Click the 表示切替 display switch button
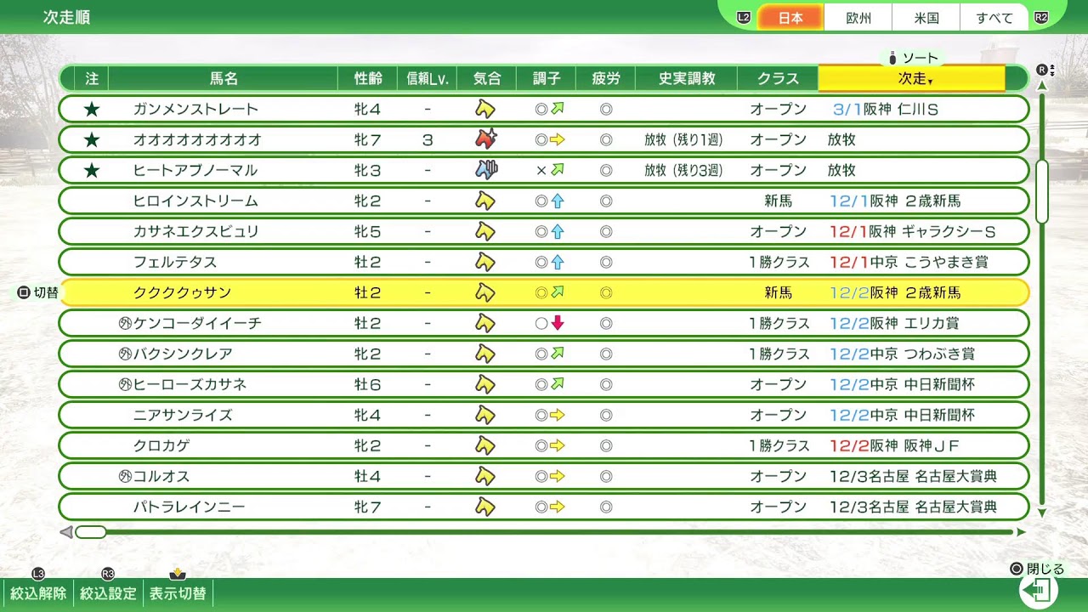The height and width of the screenshot is (612, 1088). [x=178, y=593]
